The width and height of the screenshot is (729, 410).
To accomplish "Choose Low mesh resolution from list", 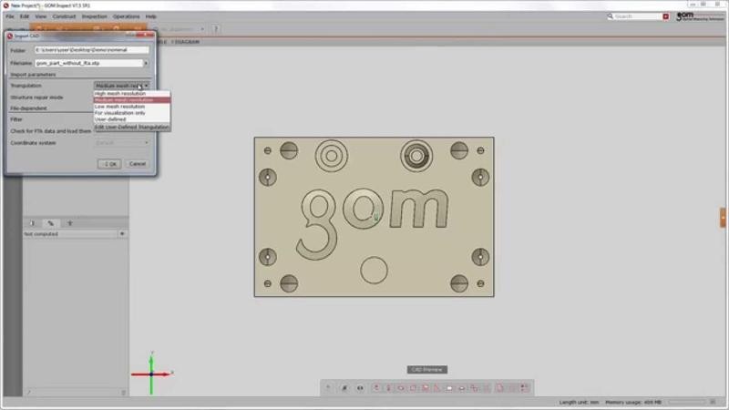I will pos(119,107).
